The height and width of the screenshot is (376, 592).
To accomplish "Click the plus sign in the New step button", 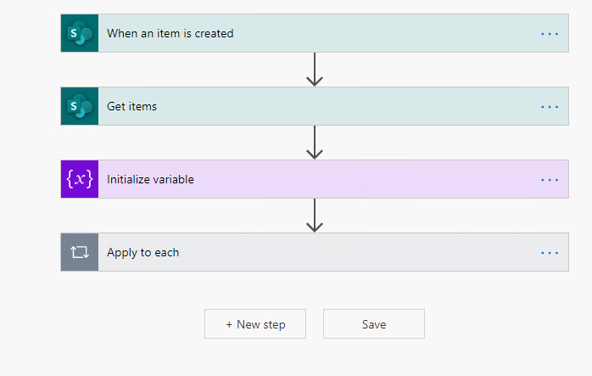I will point(229,324).
